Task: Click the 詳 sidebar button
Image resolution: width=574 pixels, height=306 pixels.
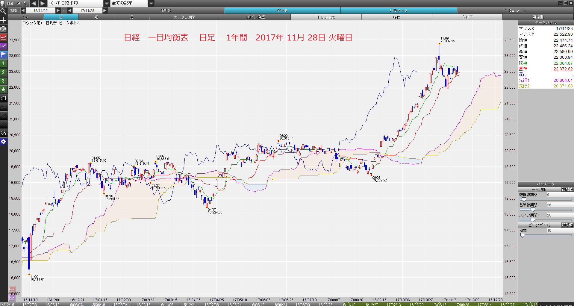Action: (3, 107)
